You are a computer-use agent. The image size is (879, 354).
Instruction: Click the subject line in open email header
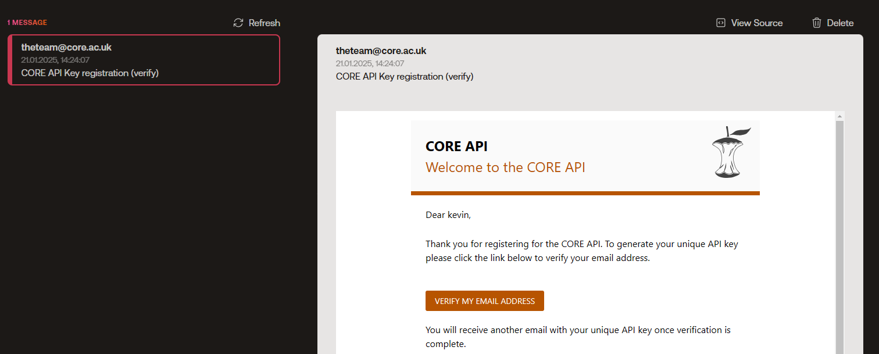[x=405, y=76]
